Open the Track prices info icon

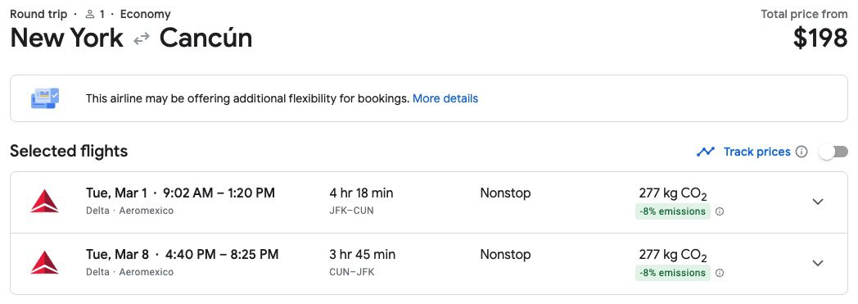point(802,152)
